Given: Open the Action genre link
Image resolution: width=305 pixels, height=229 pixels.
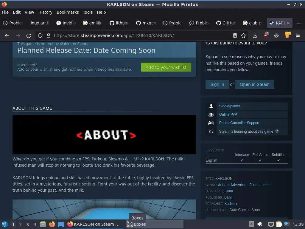Looking at the screenshot, I should coord(223,185).
